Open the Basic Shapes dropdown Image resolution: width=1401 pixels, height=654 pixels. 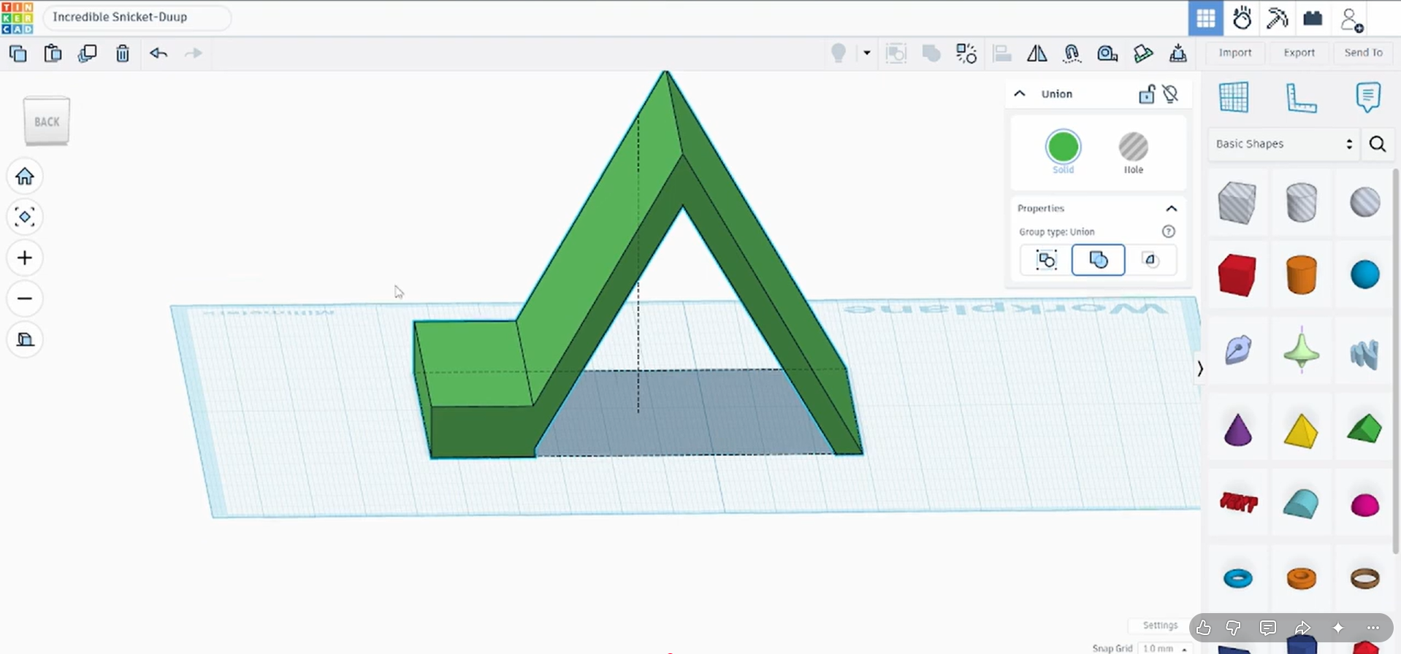click(x=1283, y=144)
